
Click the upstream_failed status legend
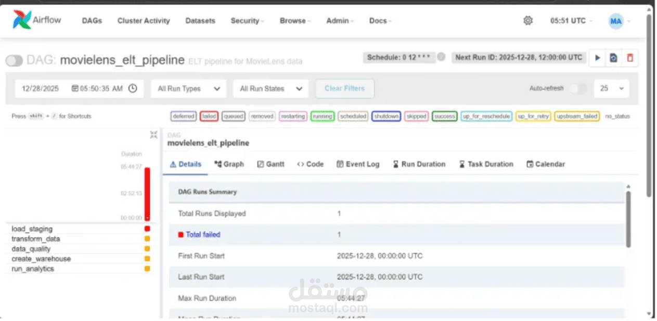577,116
